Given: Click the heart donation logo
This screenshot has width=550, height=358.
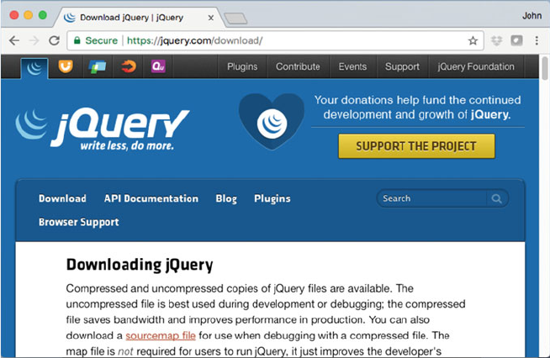Looking at the screenshot, I should (x=272, y=121).
